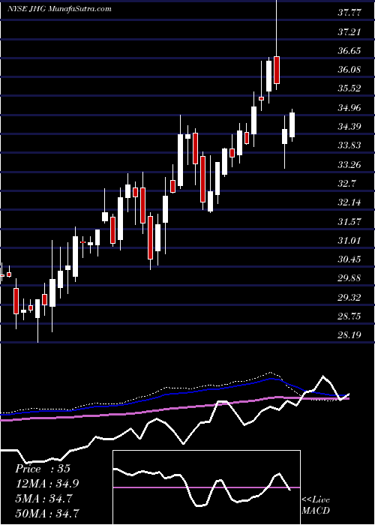Select the 30.45 price axis label
The height and width of the screenshot is (525, 375).
[349, 259]
